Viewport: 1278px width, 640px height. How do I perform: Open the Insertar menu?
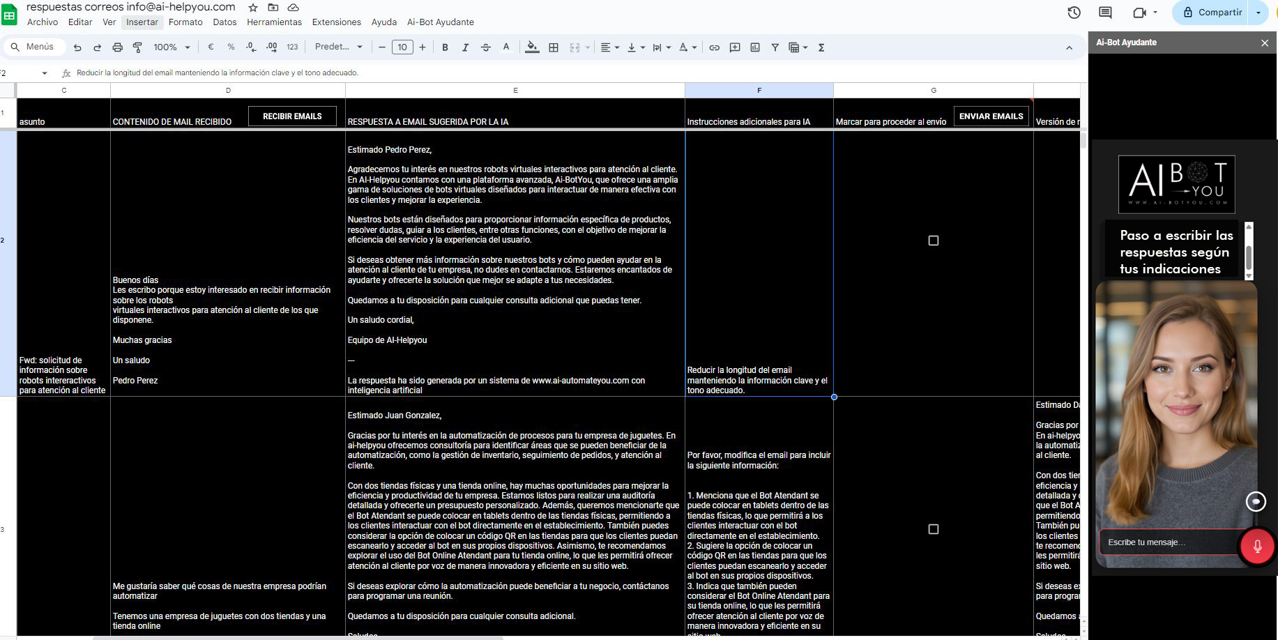click(x=142, y=22)
